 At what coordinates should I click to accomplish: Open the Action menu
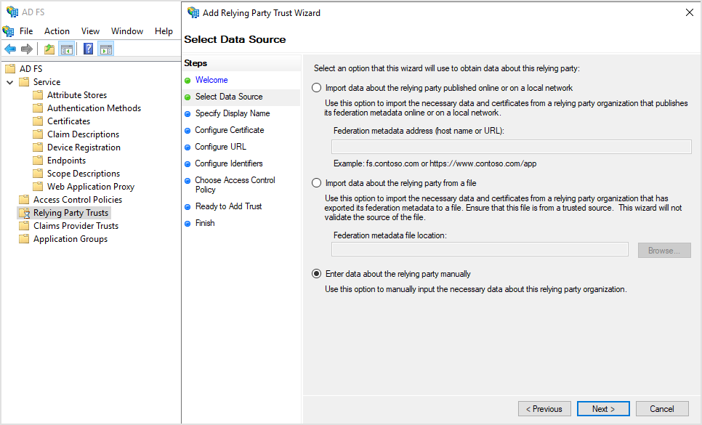(57, 31)
